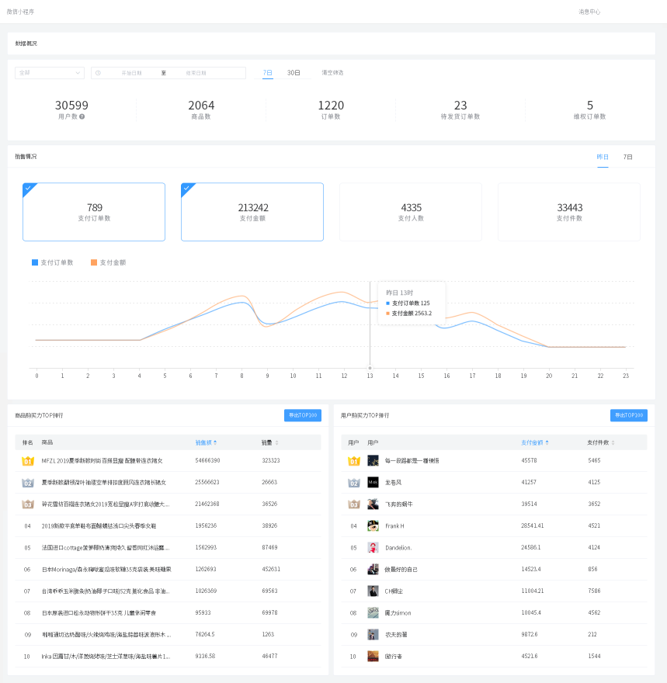Select the 30日 tab in overview filter
Screen dimensions: 667x683
tap(294, 73)
